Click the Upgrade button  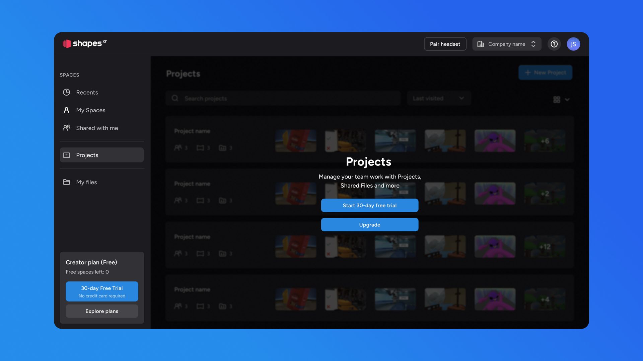pyautogui.click(x=370, y=225)
